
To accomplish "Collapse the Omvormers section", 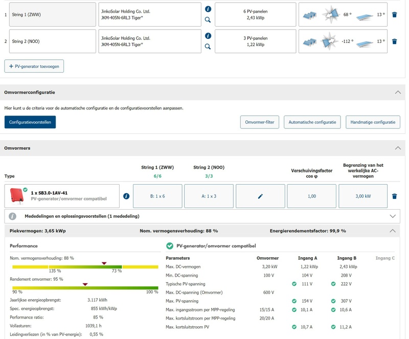I will (x=398, y=148).
